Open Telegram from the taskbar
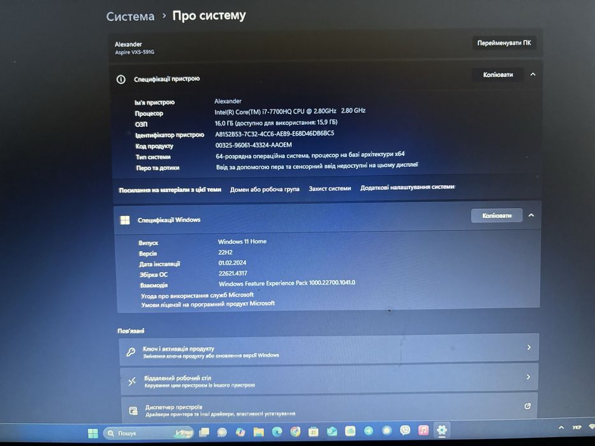Viewport: 595px width, 446px height. [369, 431]
